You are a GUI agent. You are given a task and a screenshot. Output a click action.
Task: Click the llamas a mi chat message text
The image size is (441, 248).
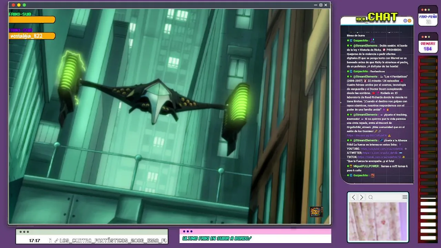point(377,168)
